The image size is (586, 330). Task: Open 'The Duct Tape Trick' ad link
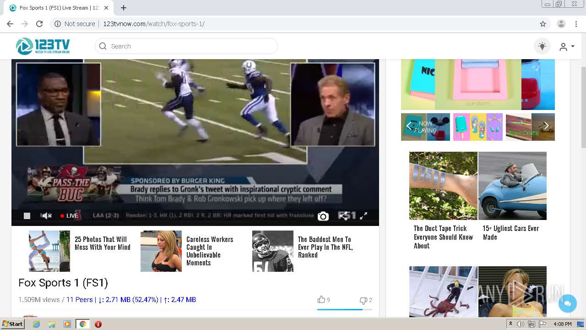[443, 237]
